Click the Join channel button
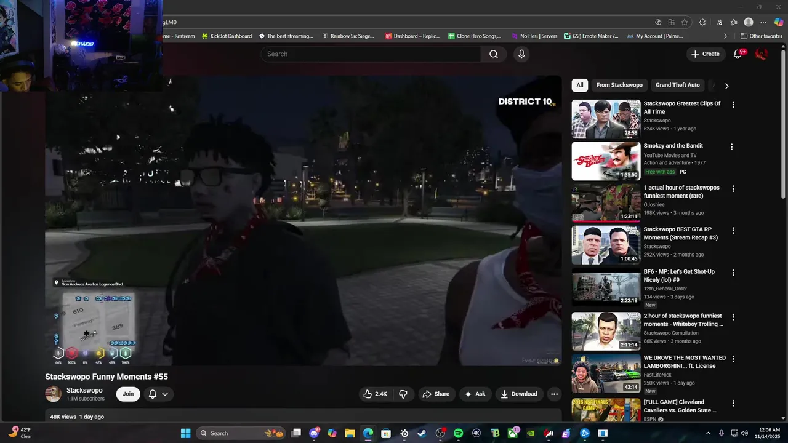The height and width of the screenshot is (443, 788). (x=128, y=394)
